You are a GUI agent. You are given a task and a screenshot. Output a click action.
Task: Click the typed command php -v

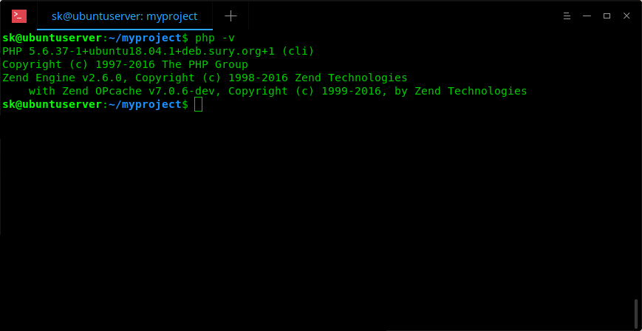click(x=215, y=38)
